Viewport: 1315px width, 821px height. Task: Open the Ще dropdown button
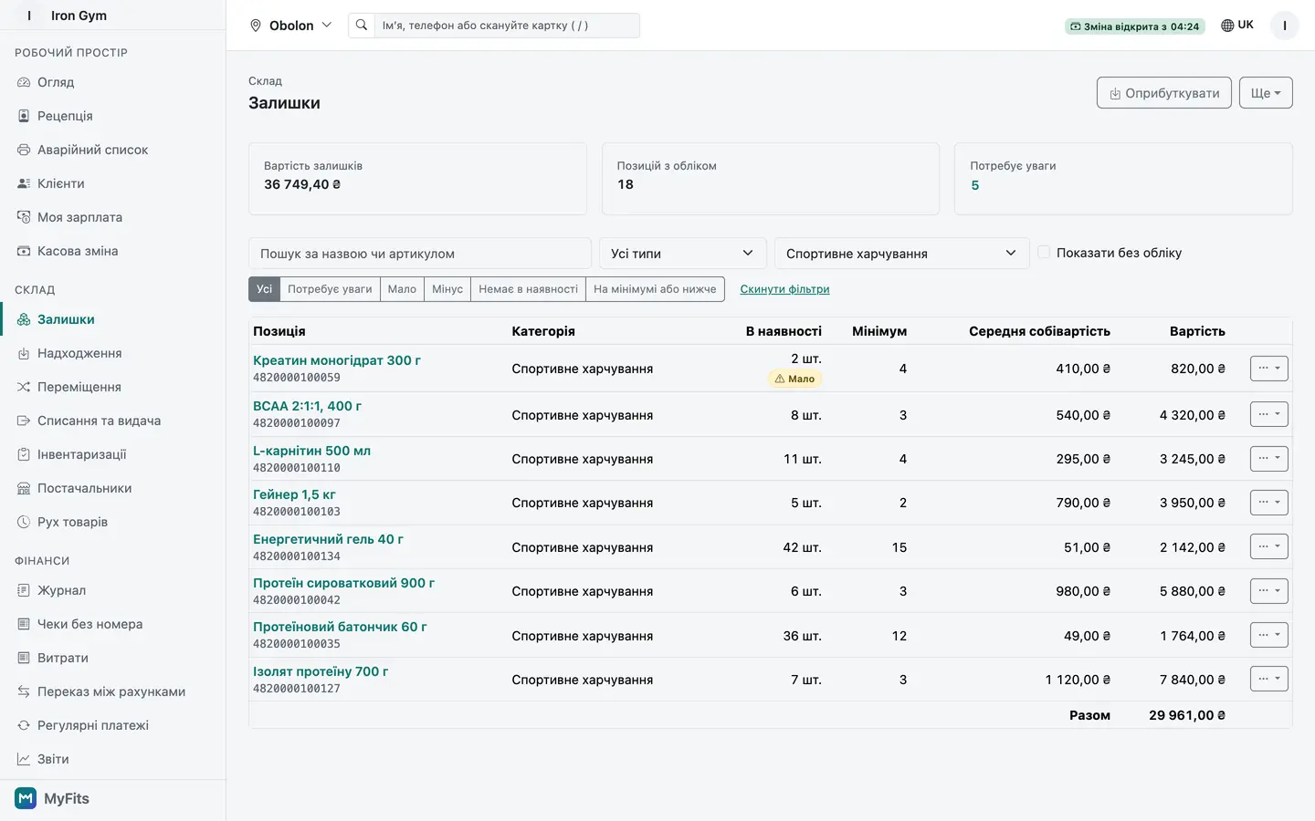tap(1266, 93)
